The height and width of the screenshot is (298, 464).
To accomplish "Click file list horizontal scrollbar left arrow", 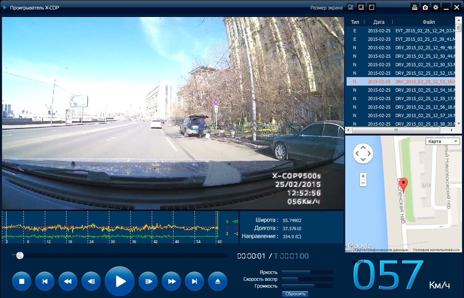I will pyautogui.click(x=348, y=130).
